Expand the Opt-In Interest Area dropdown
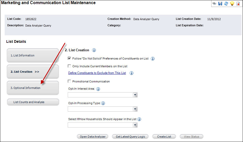The height and width of the screenshot is (142, 243). click(135, 95)
